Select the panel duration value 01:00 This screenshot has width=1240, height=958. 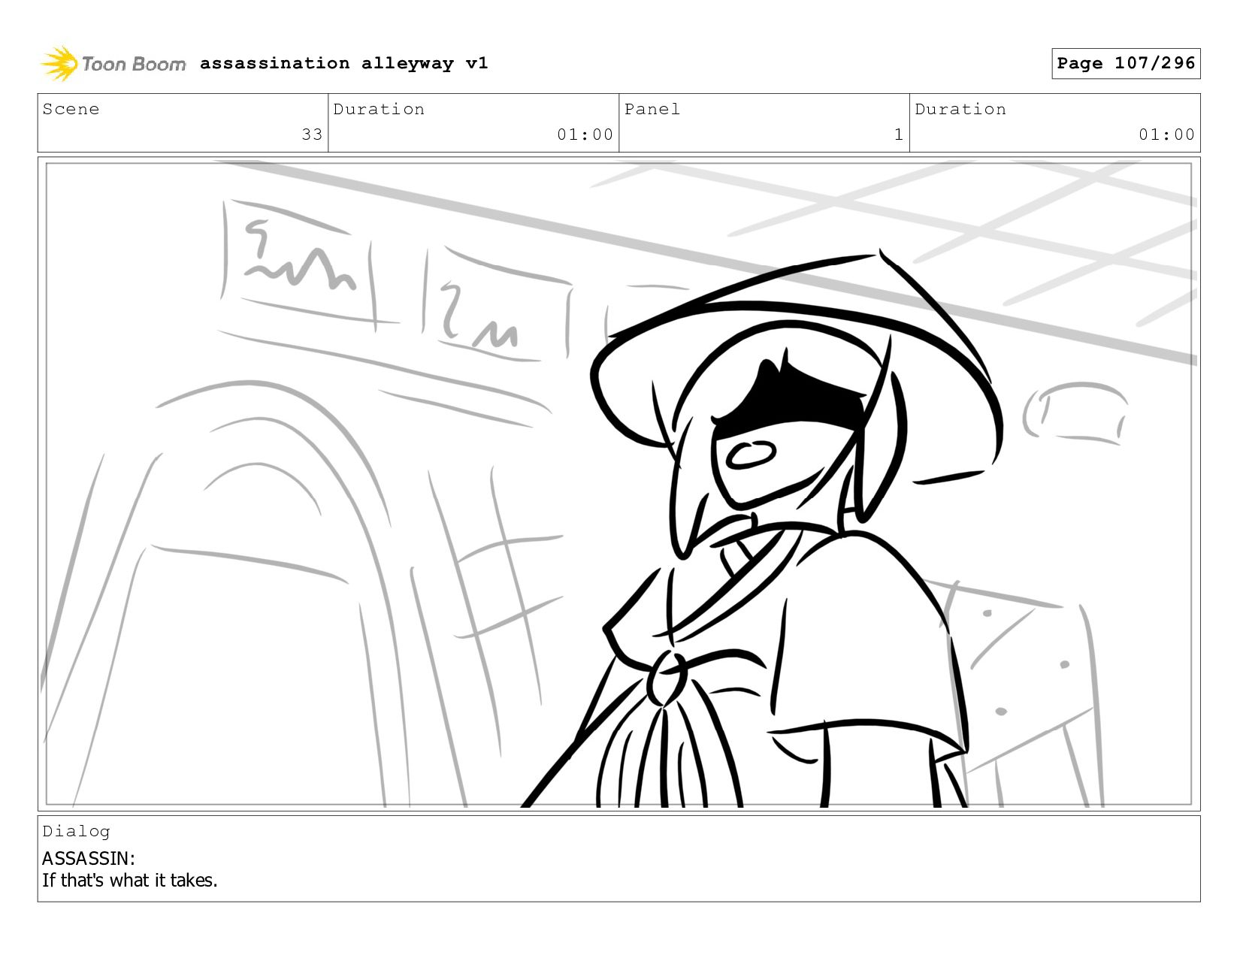point(1166,134)
